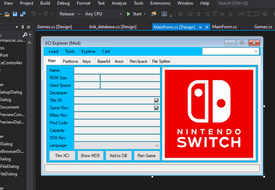Screen dimensions: 275x190
Task: Toggle the Game Rev checkbox
Action: (156, 108)
